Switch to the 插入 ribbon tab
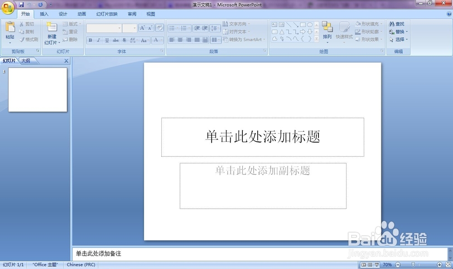Viewport: 453px width, 269px height. pyautogui.click(x=43, y=14)
